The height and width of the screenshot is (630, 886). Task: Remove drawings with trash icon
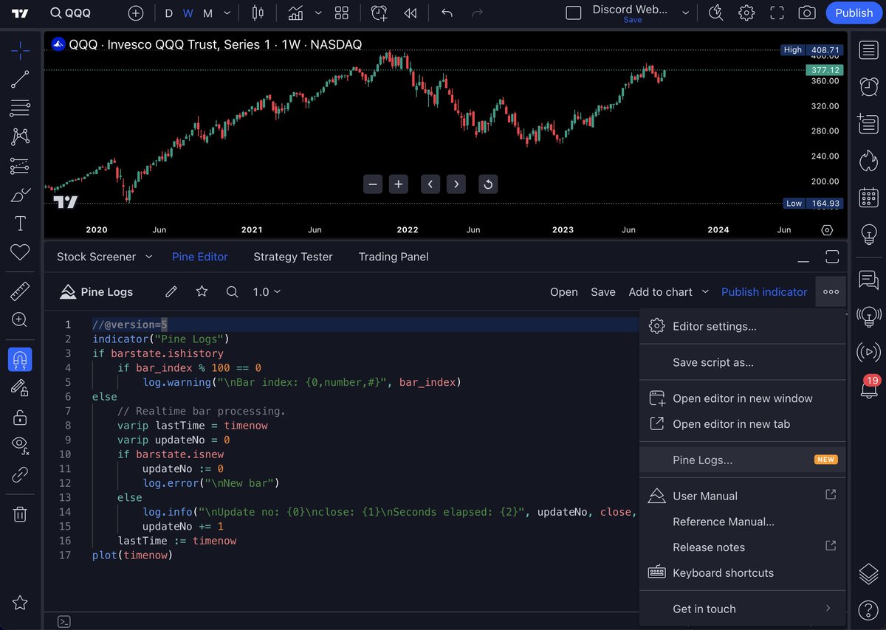(x=20, y=513)
